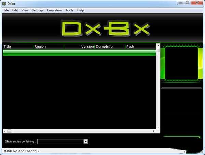Click the horizontal scrollbar left arrow

[x=5, y=131]
